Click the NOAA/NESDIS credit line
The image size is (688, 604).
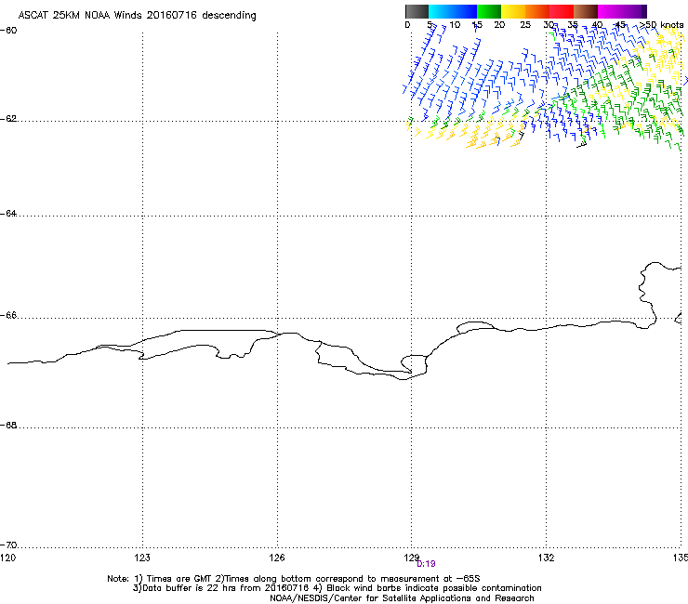click(x=402, y=598)
